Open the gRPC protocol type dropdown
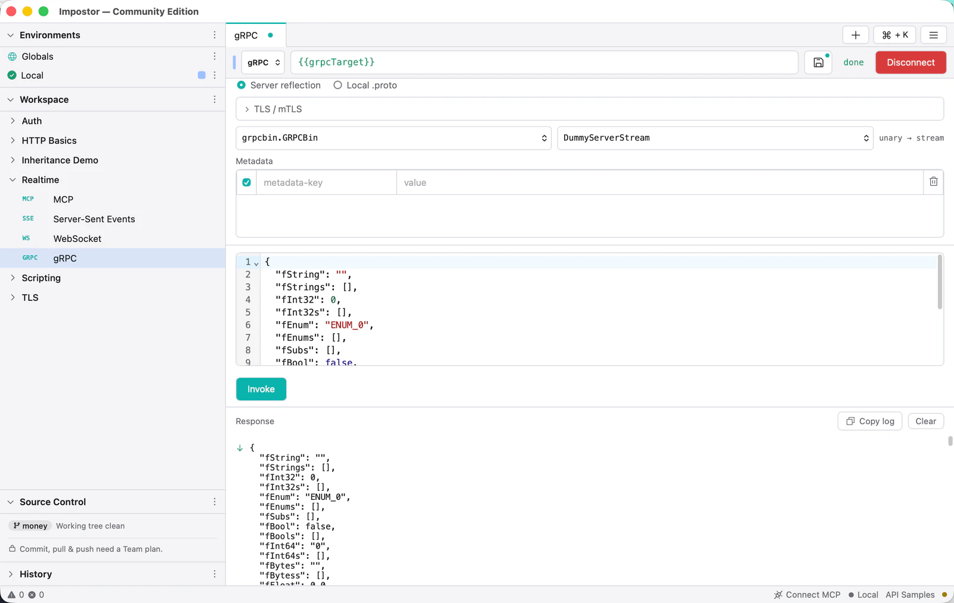 [263, 62]
